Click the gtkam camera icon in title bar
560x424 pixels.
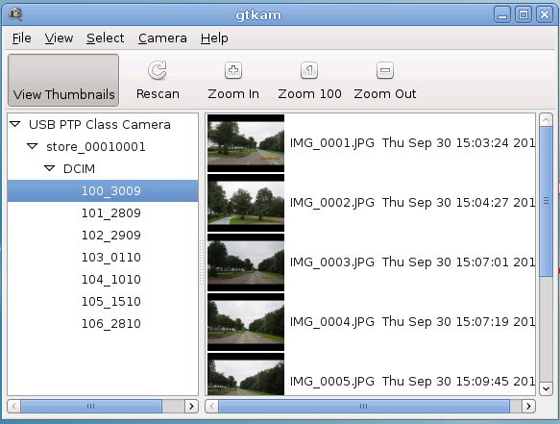[15, 14]
